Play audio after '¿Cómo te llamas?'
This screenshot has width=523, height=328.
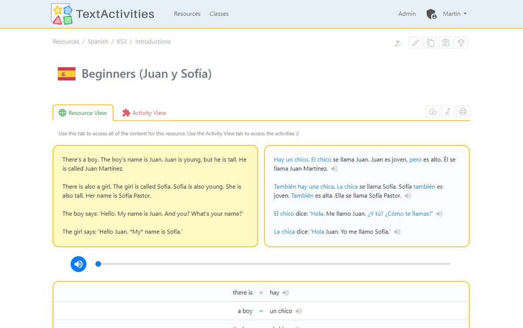[439, 214]
